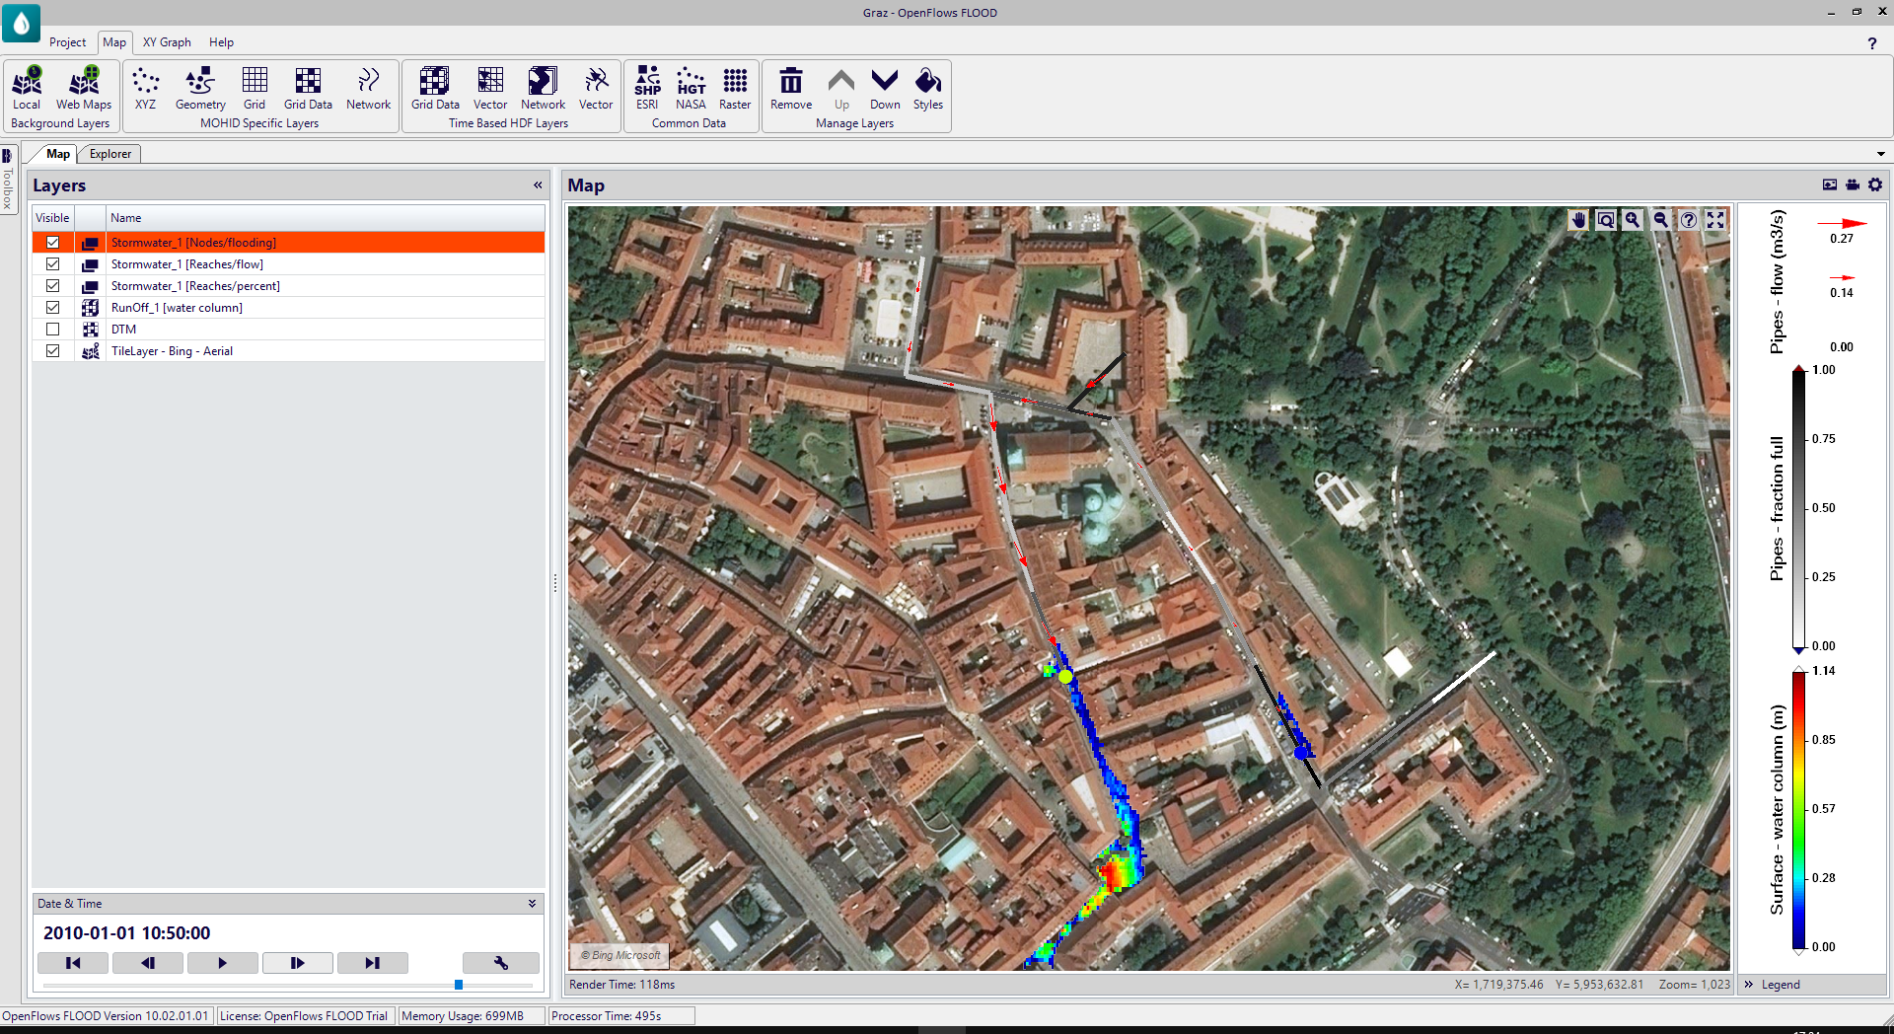1894x1034 pixels.
Task: Switch to the Explorer tab
Action: (x=110, y=154)
